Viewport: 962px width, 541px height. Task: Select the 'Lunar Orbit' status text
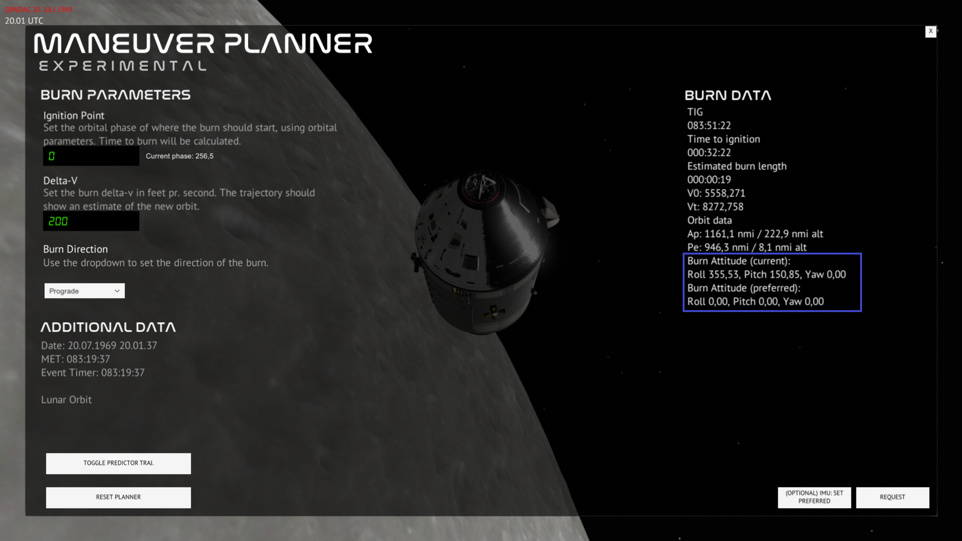click(66, 400)
